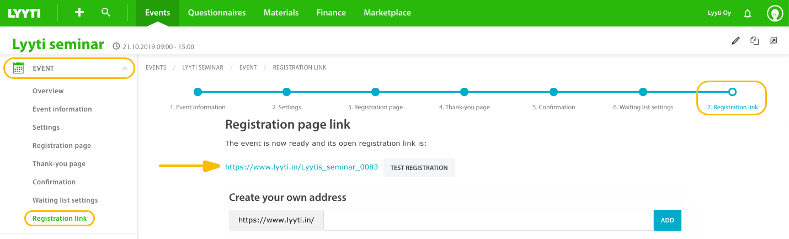
Task: Select Overview in the sidebar
Action: 48,91
